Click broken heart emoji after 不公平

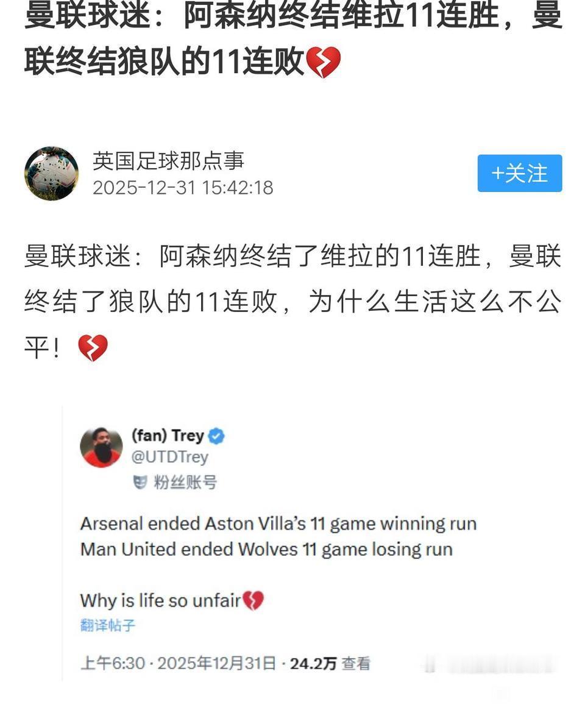[93, 348]
